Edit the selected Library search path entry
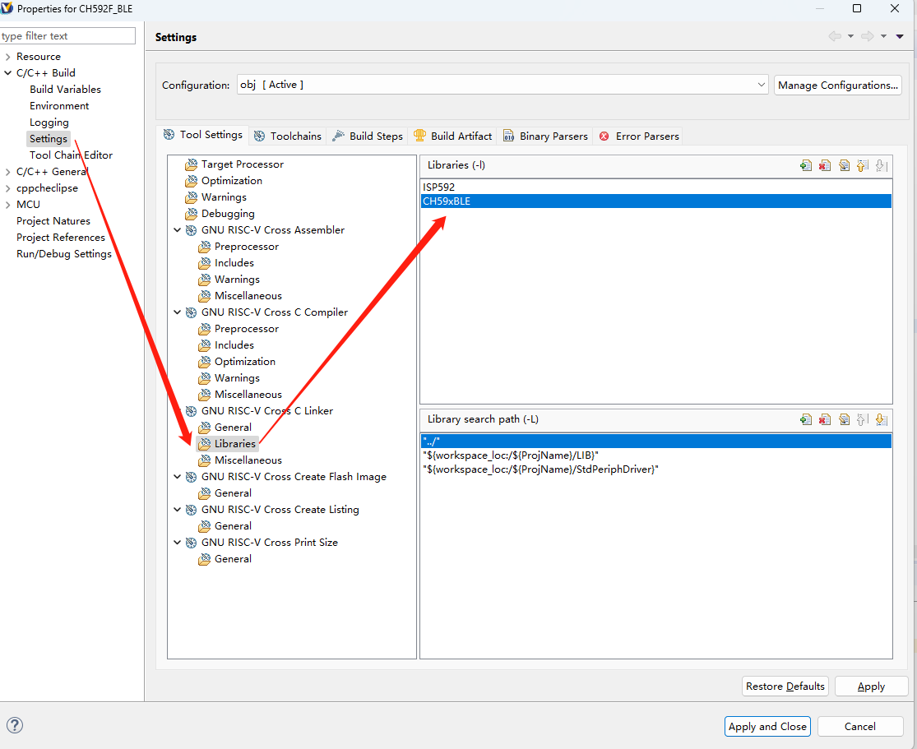Screen dimensions: 917x749 844,419
